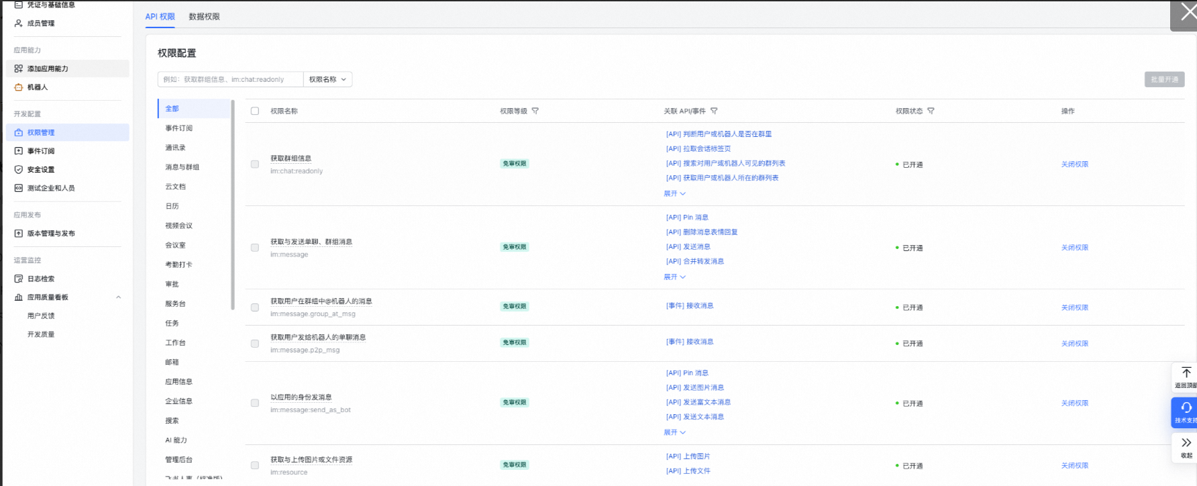Check the 以应用的身份发消息 row checkbox
The height and width of the screenshot is (486, 1197).
255,403
